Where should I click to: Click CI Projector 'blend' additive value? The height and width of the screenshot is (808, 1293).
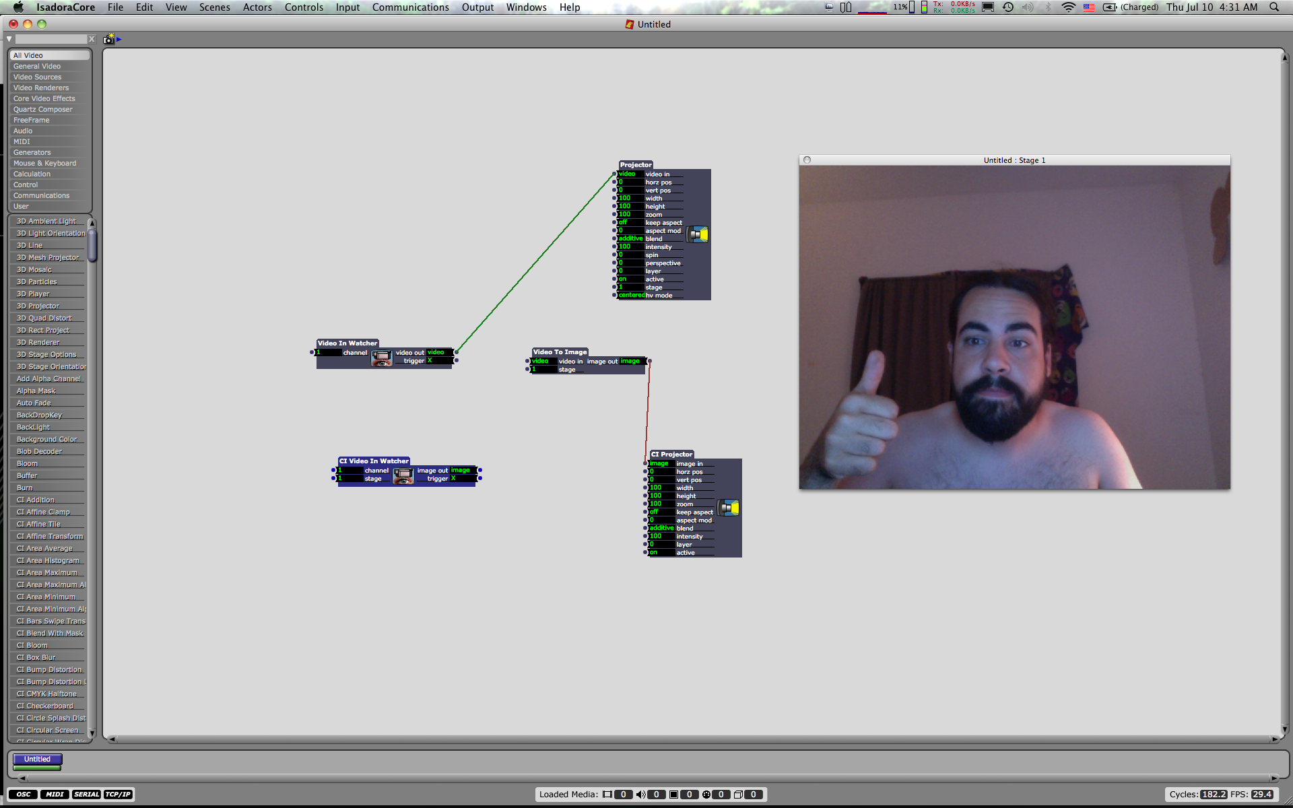(x=661, y=528)
